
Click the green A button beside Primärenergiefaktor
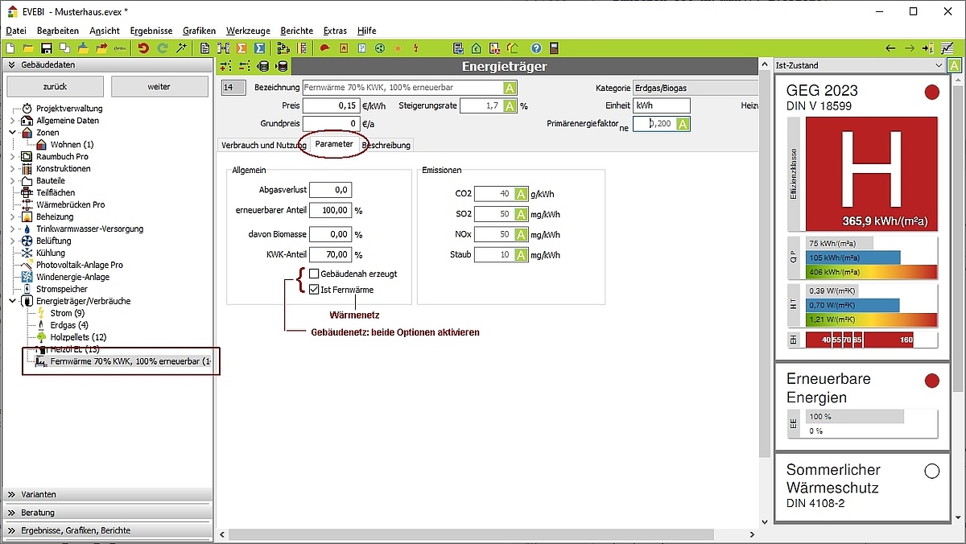683,124
